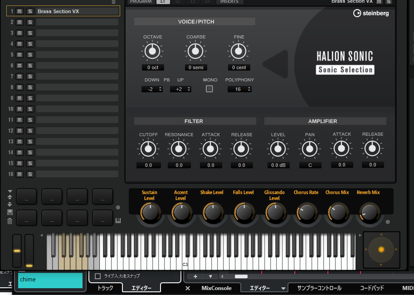
Task: Switch to the MixConsole tab
Action: coord(216,288)
